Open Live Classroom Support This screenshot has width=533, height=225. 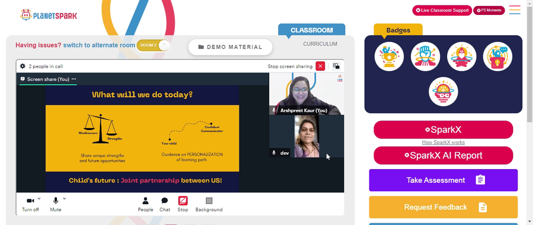[442, 10]
